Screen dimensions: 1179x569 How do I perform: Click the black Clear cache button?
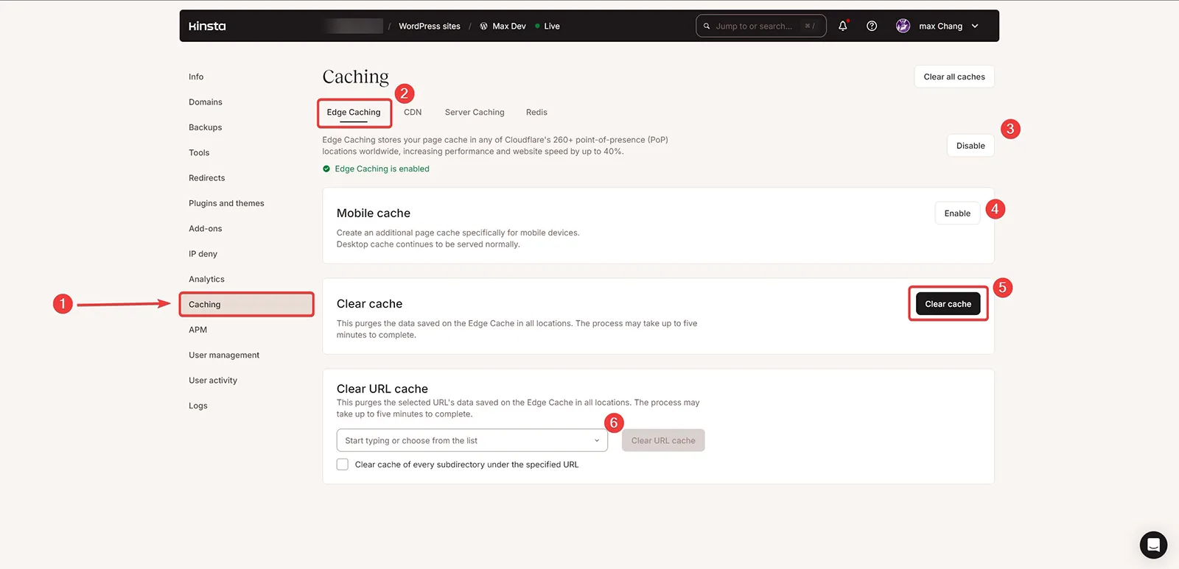948,304
